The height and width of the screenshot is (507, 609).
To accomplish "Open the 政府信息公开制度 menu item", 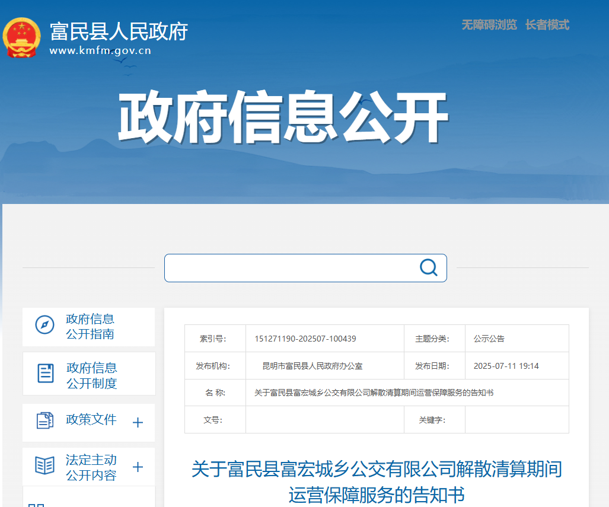I will click(91, 375).
